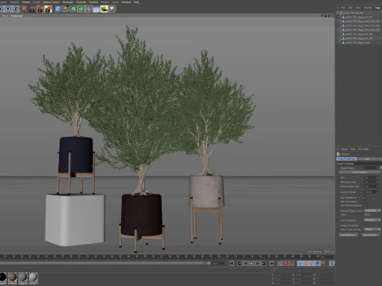Switch to the Info tab beside Project Settings
This screenshot has height=286, width=382.
coord(366,159)
